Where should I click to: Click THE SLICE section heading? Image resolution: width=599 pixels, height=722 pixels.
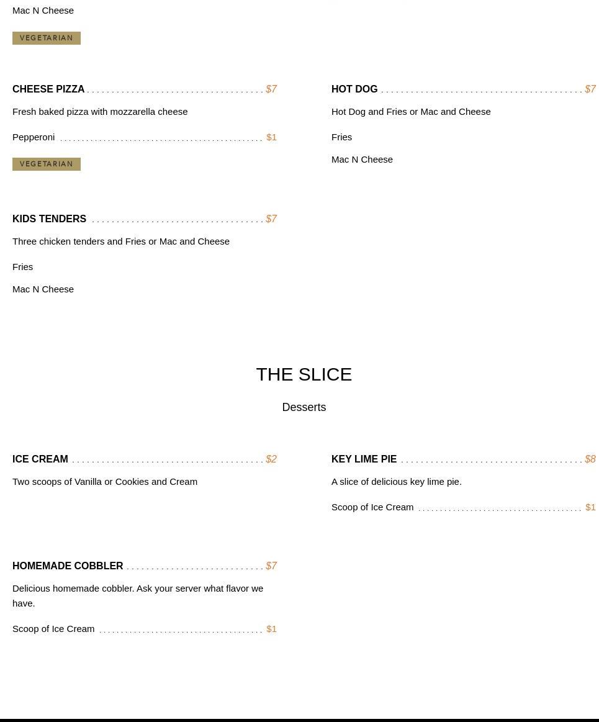coord(304,374)
